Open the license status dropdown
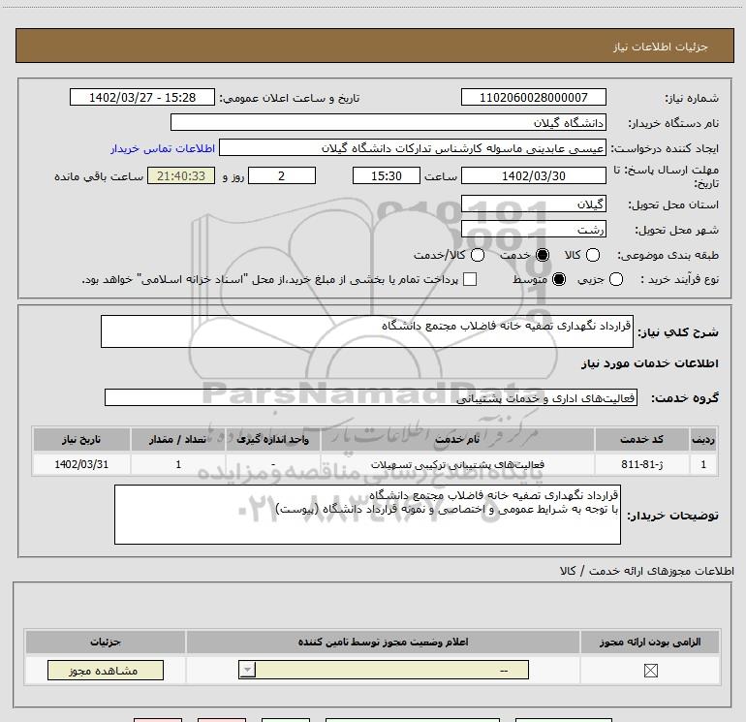This screenshot has height=722, width=746. pyautogui.click(x=384, y=670)
